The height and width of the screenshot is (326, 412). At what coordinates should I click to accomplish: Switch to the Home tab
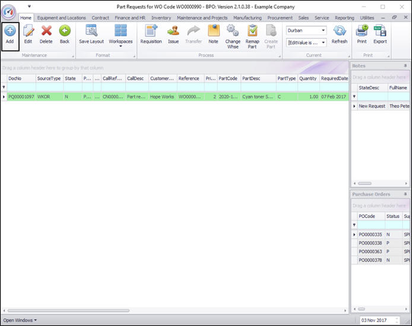26,18
